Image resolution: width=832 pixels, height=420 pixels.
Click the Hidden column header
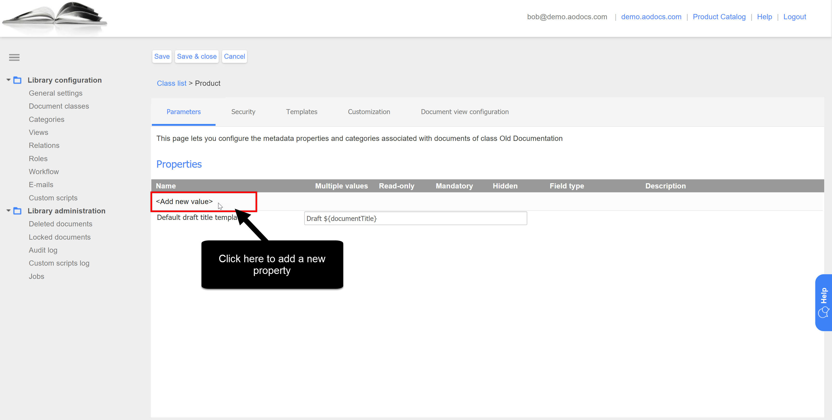pos(505,186)
